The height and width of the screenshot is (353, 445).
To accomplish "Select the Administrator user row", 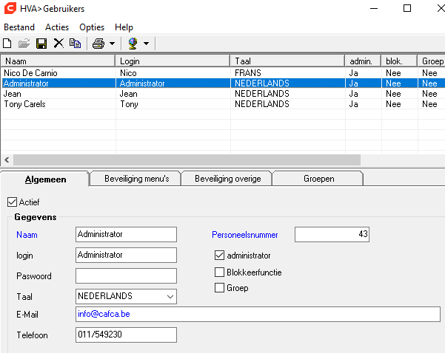I will coord(223,83).
